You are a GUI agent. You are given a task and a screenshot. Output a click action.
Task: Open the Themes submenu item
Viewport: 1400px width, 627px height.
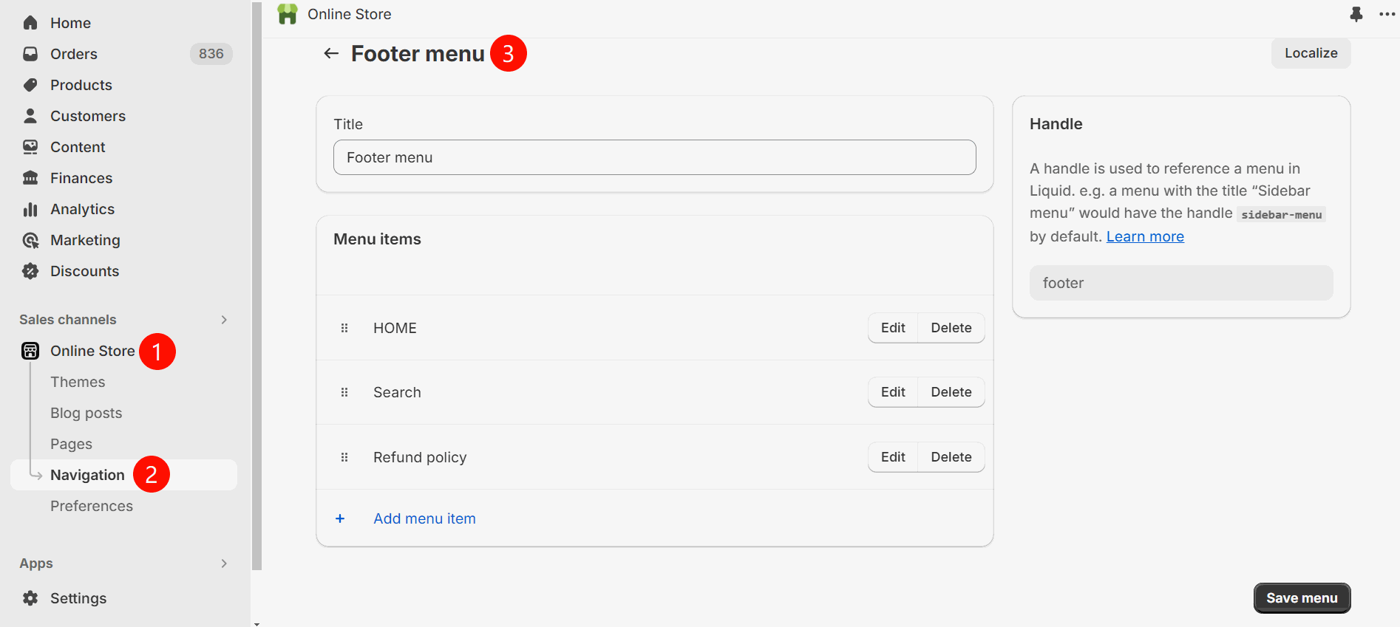[x=78, y=382]
